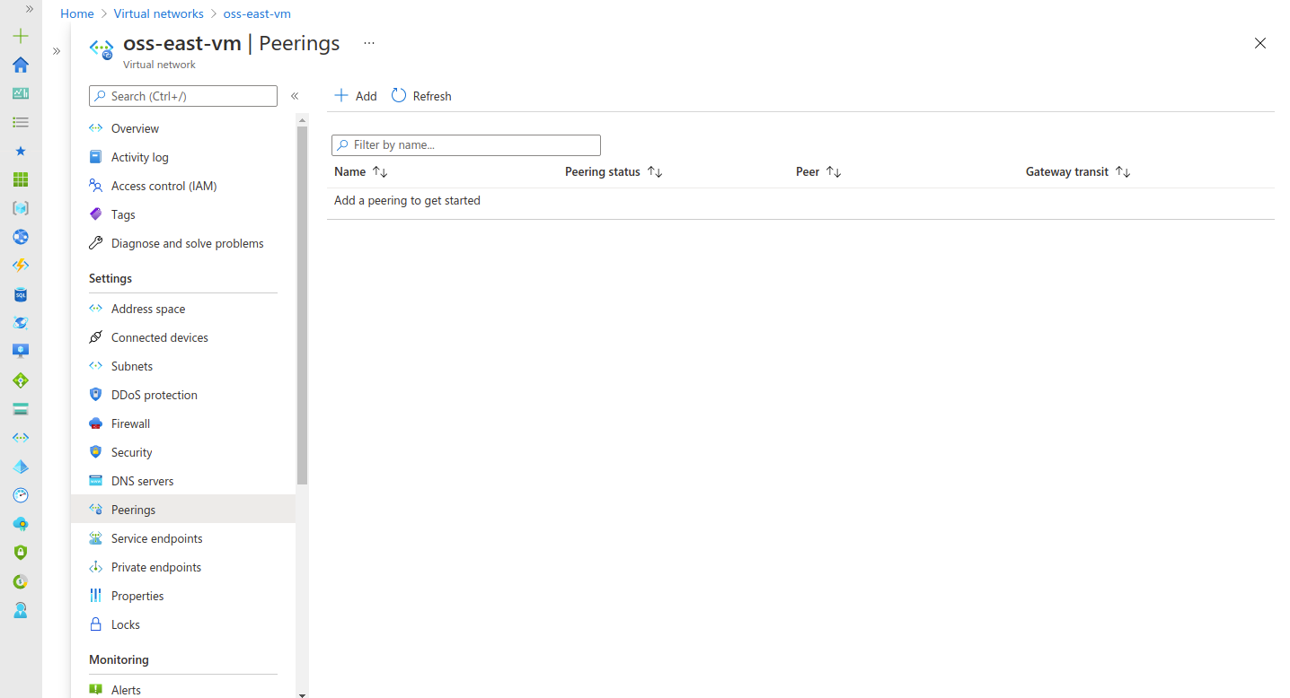Open Function App lightning icon
Viewport: 1290px width, 698px height.
(x=21, y=266)
